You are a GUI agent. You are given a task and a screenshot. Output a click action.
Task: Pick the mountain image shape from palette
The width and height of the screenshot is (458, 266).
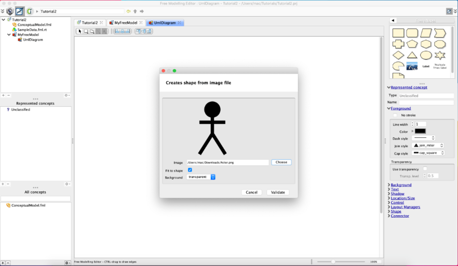[412, 66]
